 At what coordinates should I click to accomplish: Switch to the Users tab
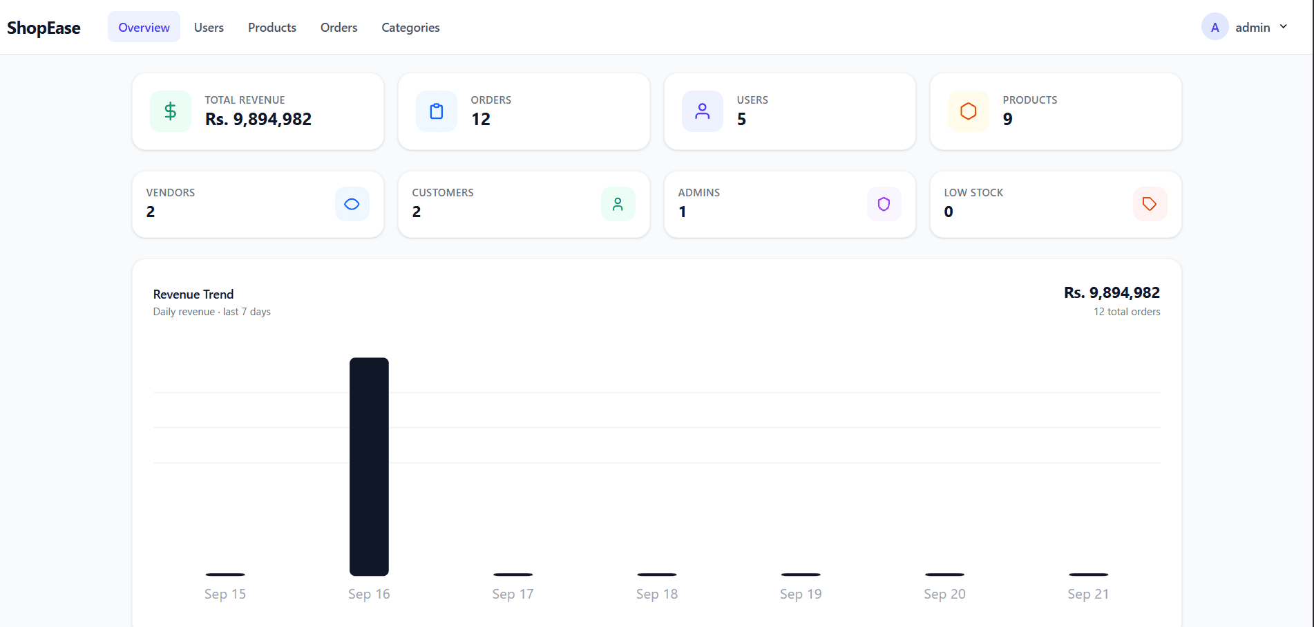209,27
